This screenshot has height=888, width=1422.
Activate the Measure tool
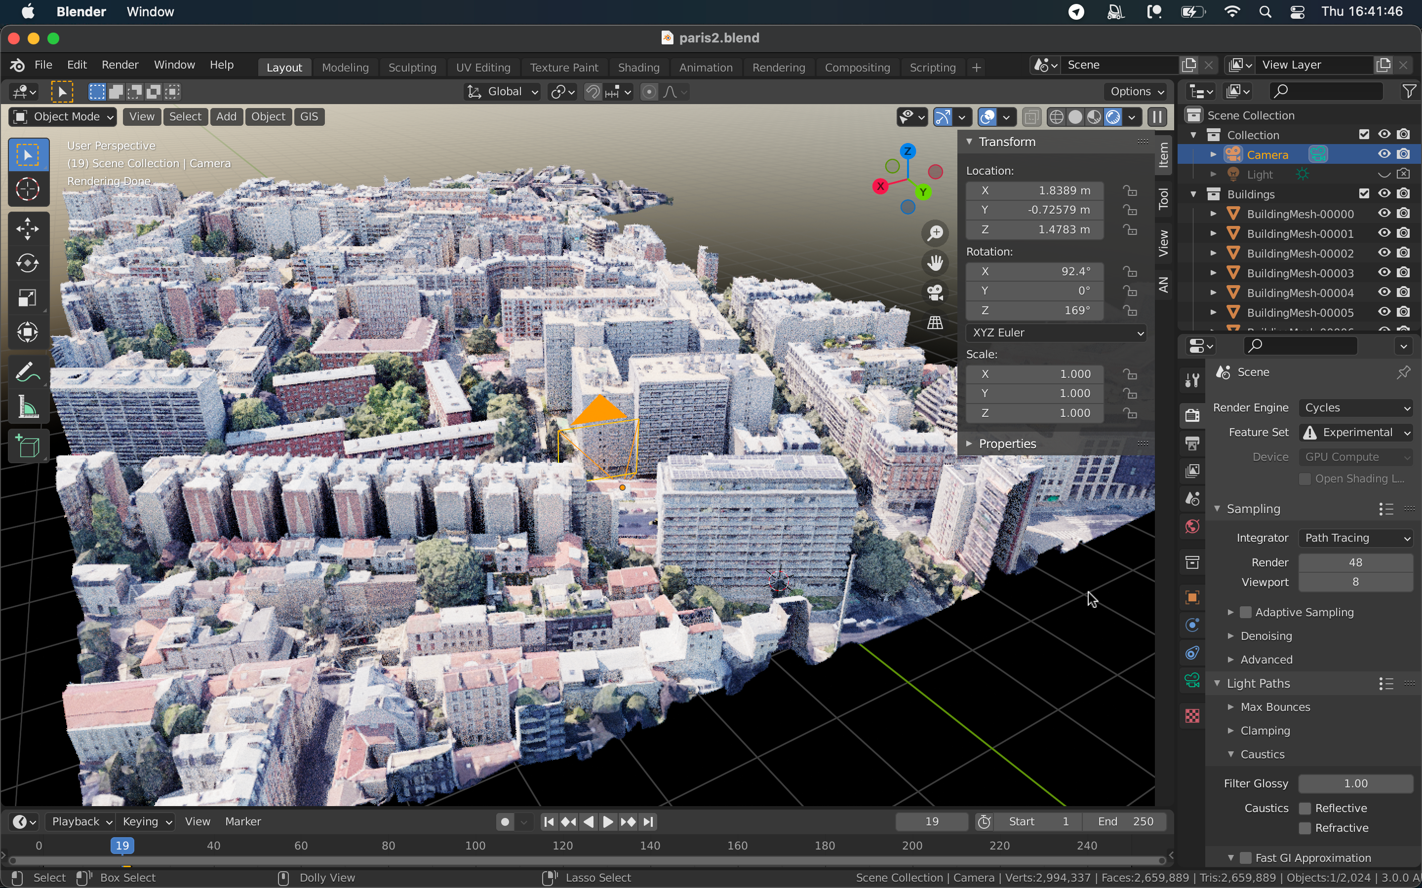coord(27,407)
